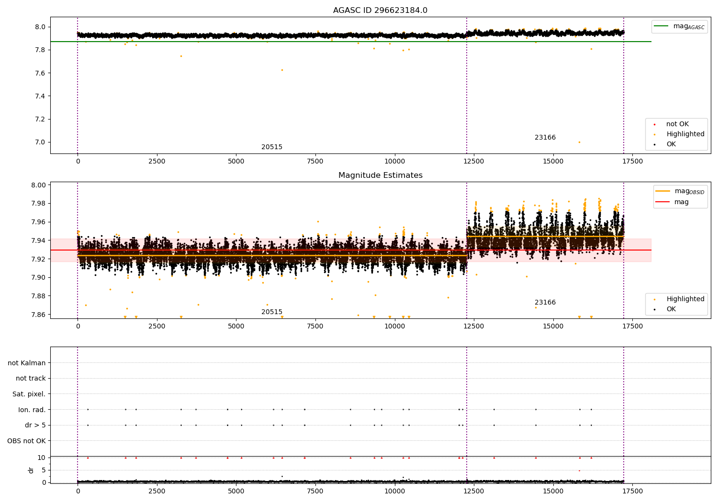Click the "Ion. rad." row label
The width and height of the screenshot is (718, 502).
coord(32,410)
